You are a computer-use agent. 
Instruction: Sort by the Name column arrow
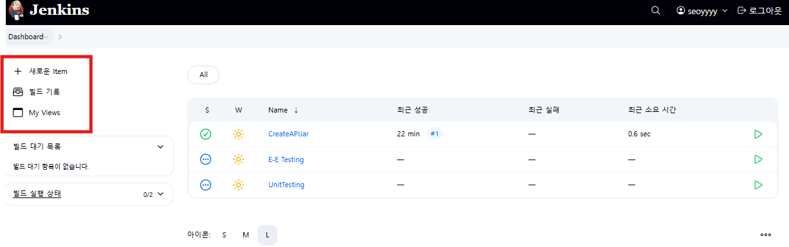296,110
